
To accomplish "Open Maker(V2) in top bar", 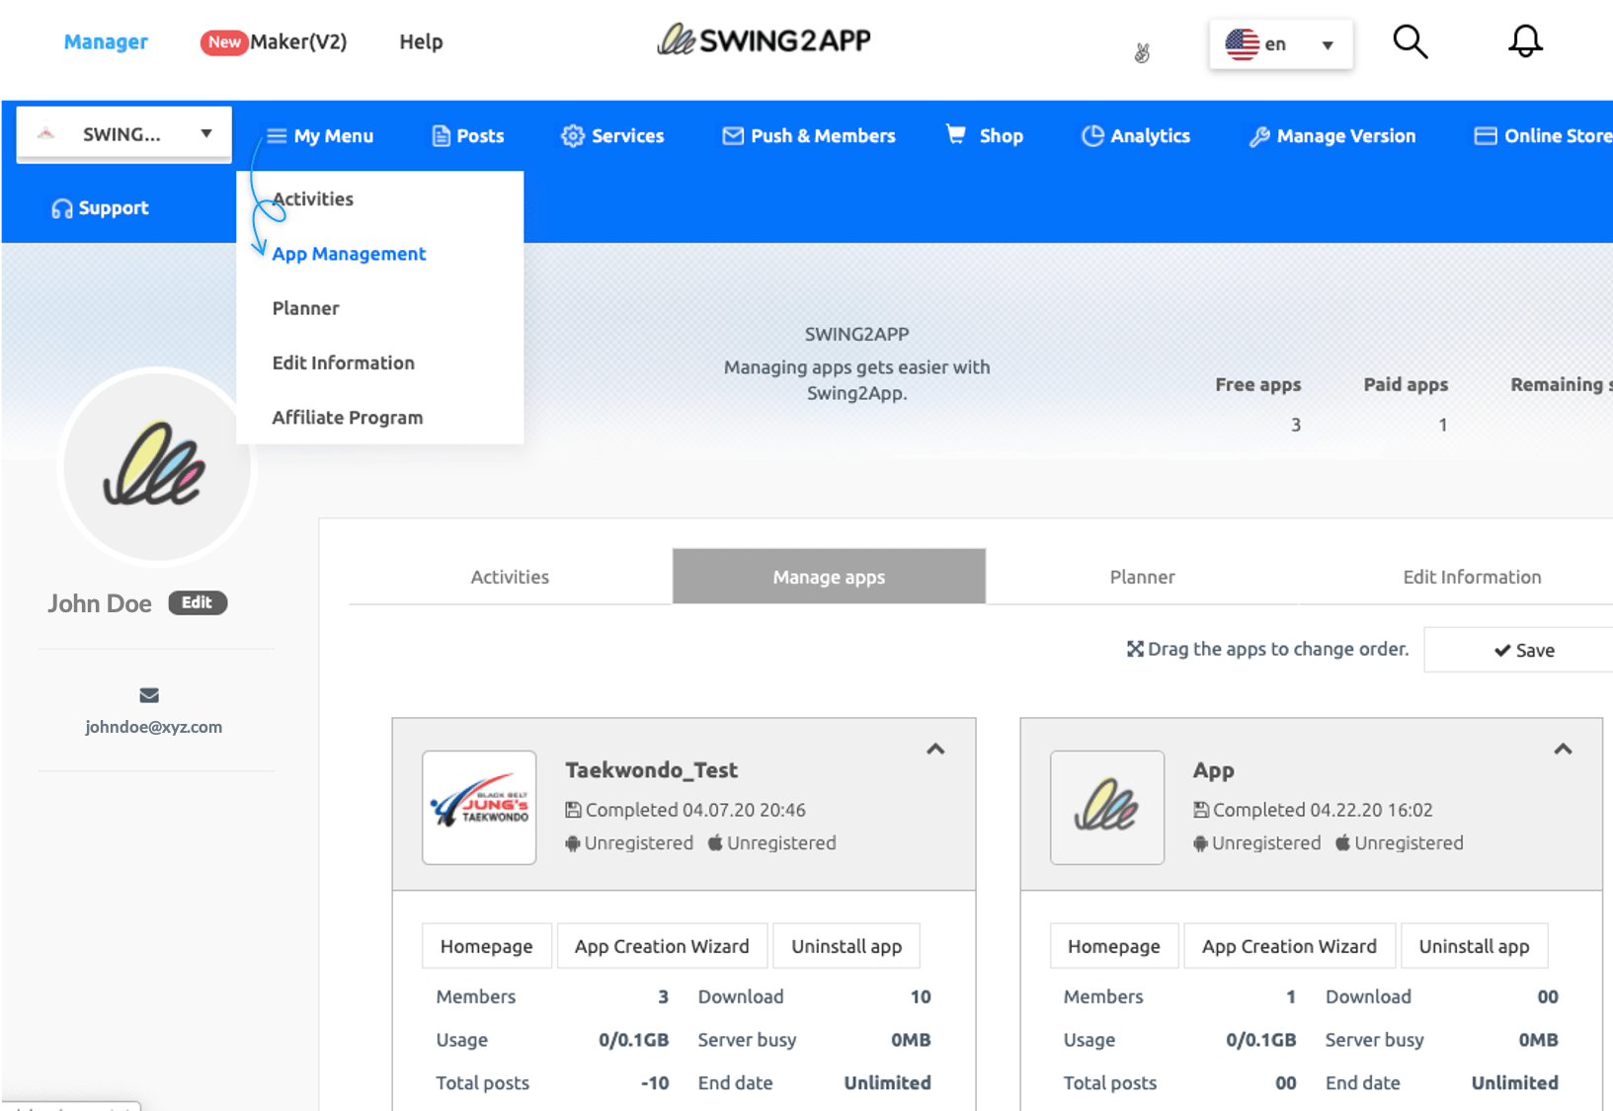I will 298,41.
